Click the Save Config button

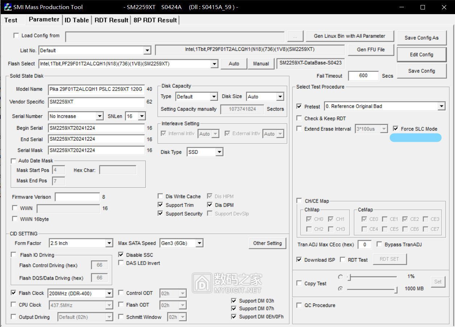(x=421, y=71)
